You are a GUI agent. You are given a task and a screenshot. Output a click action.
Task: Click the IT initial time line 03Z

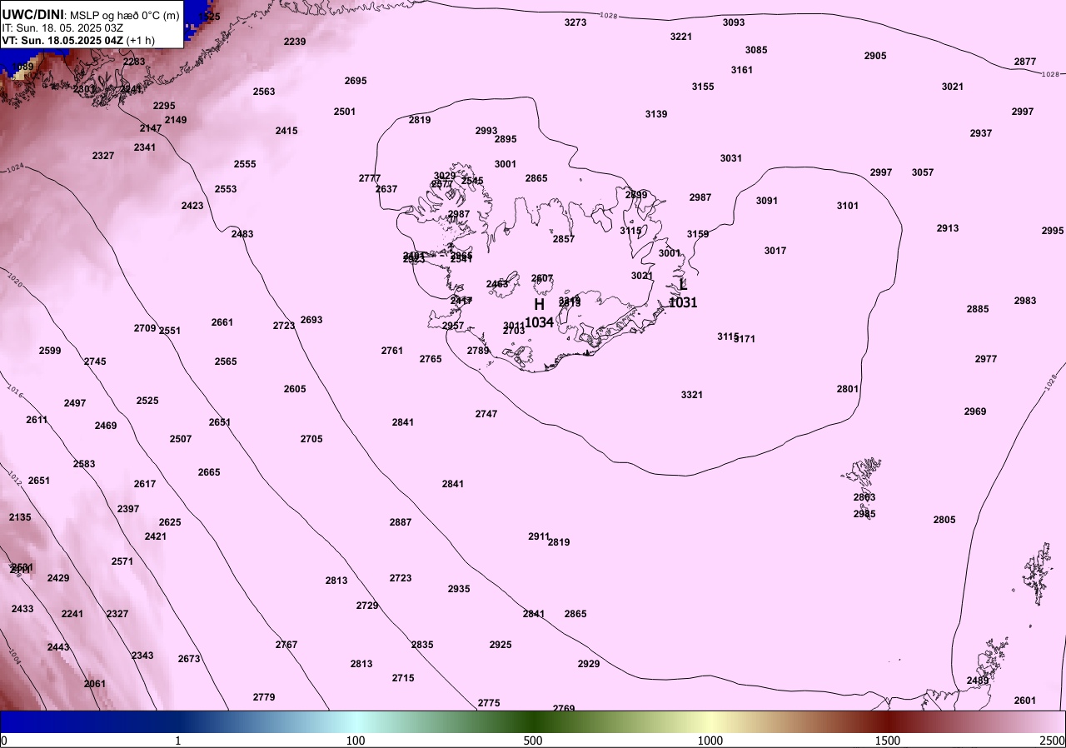[x=62, y=27]
